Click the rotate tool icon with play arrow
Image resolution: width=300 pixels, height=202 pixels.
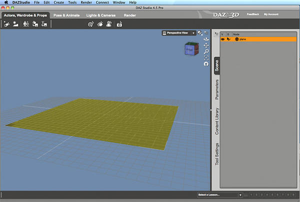[x=90, y=24]
